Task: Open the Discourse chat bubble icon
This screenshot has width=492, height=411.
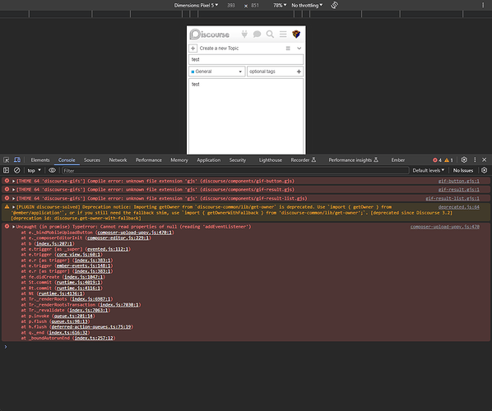Action: [x=257, y=34]
